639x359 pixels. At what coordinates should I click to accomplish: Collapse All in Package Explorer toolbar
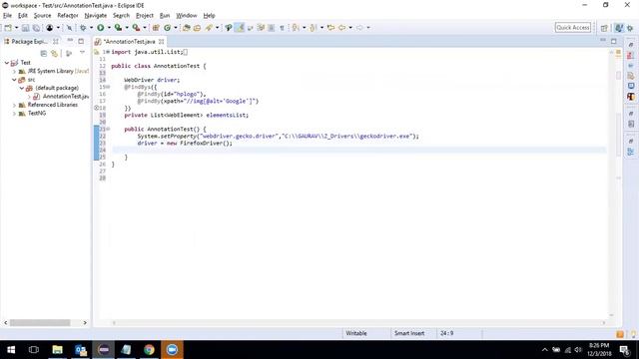coord(44,53)
